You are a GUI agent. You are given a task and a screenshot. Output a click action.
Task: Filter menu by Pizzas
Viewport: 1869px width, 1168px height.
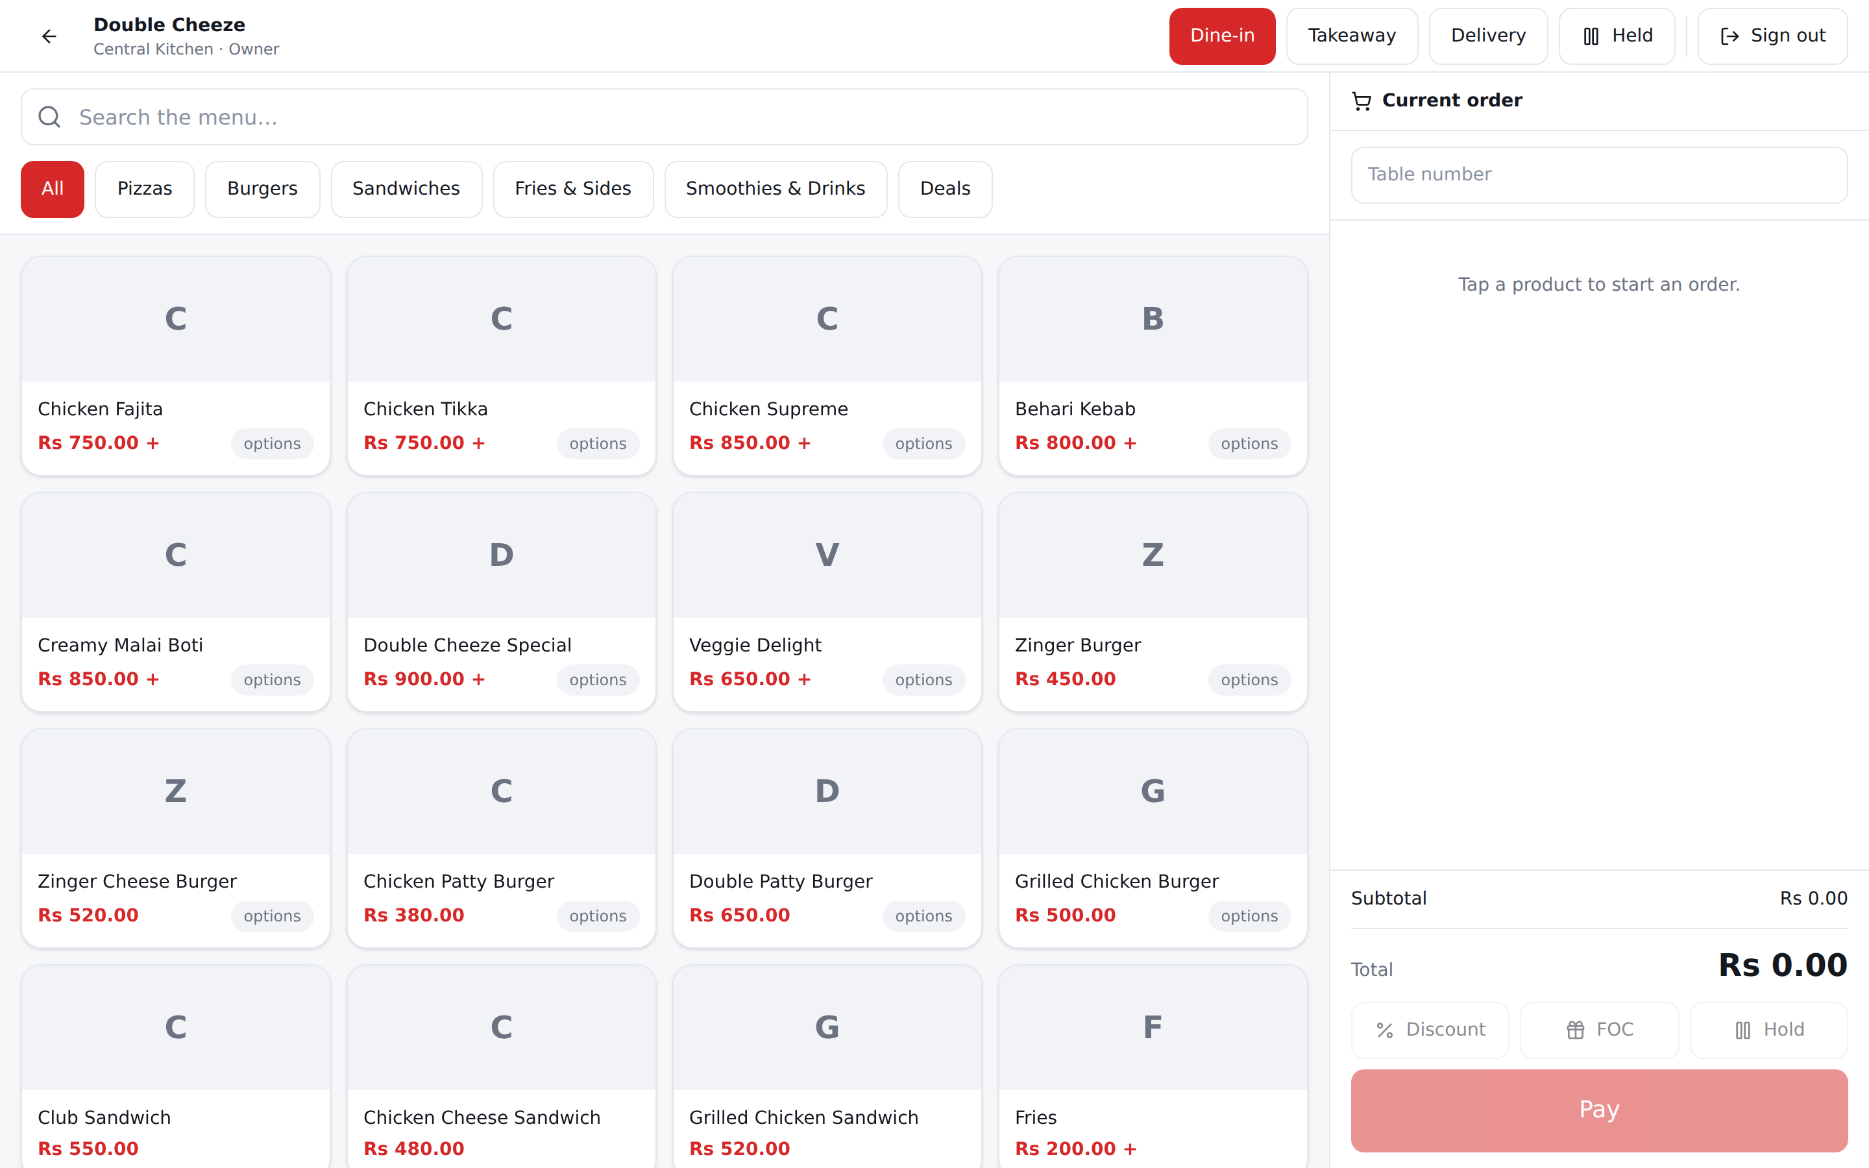point(145,189)
